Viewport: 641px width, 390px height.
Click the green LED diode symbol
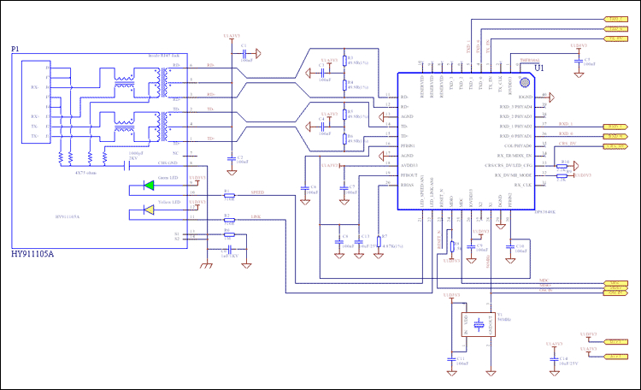(x=150, y=185)
